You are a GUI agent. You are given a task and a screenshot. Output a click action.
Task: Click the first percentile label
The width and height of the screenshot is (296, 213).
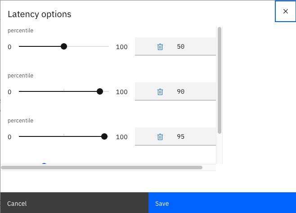[20, 31]
